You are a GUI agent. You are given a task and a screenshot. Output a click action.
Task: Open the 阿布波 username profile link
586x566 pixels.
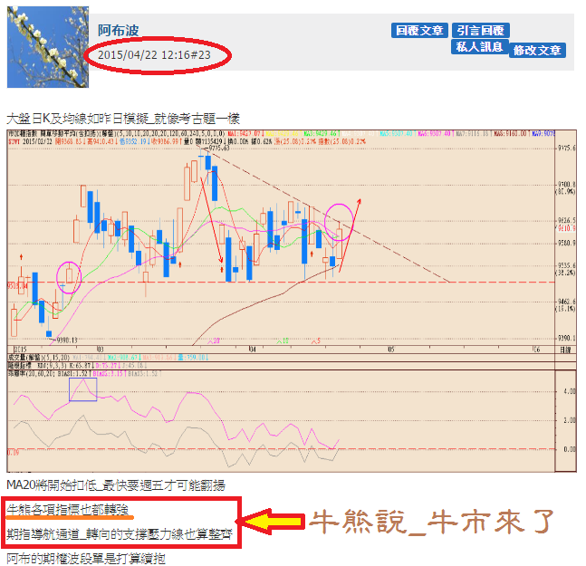(120, 31)
